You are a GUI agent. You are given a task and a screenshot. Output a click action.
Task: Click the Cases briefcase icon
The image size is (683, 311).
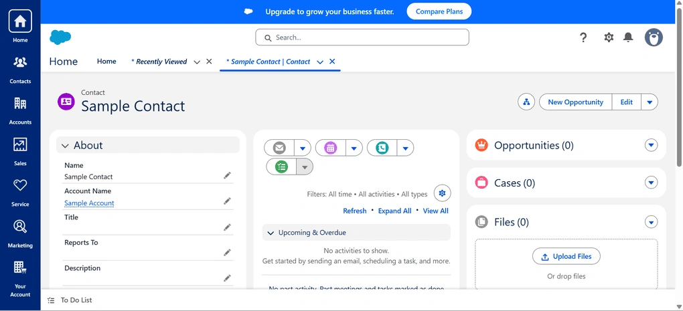coord(481,183)
